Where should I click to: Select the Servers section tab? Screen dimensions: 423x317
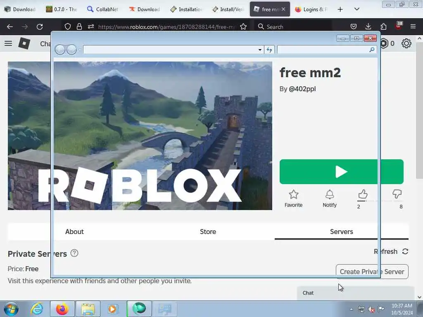tap(342, 232)
